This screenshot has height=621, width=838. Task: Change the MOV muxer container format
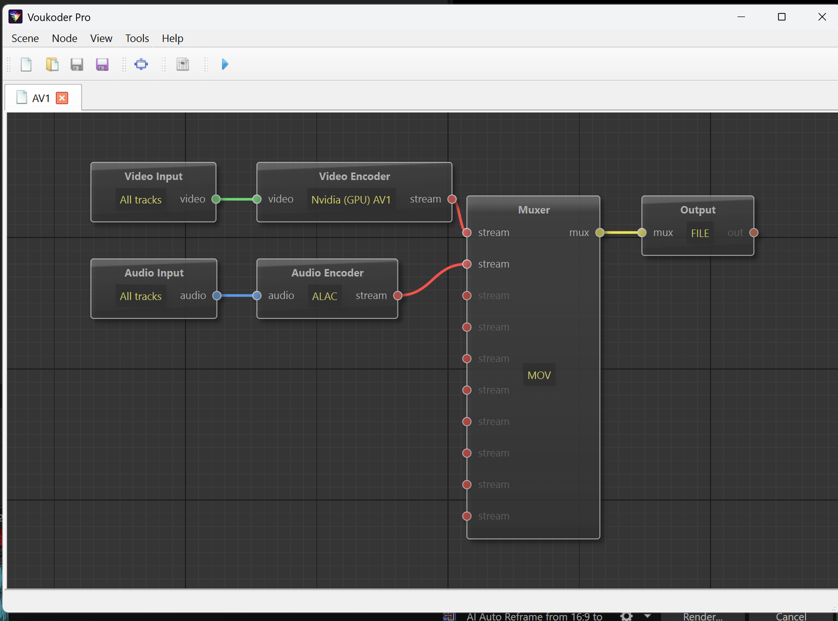point(539,375)
